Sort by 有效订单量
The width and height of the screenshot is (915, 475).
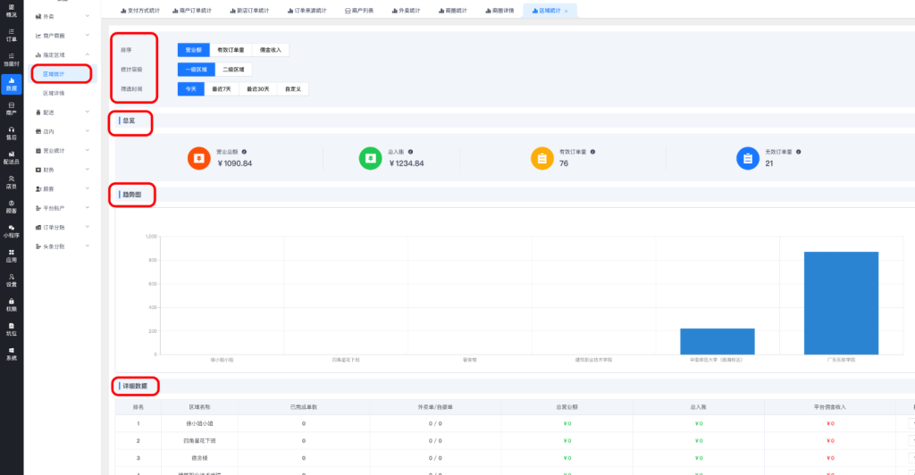231,50
